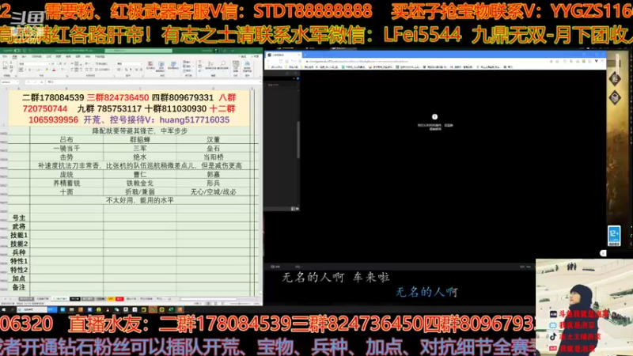
Task: Click cell containing 垒石
Action: tap(213, 149)
